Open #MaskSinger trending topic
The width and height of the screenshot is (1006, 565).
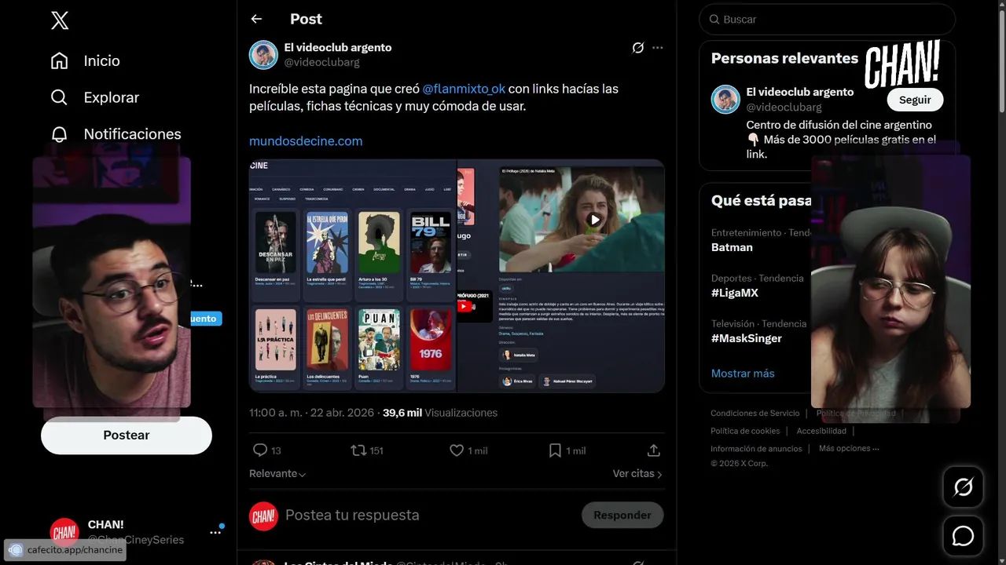point(746,338)
